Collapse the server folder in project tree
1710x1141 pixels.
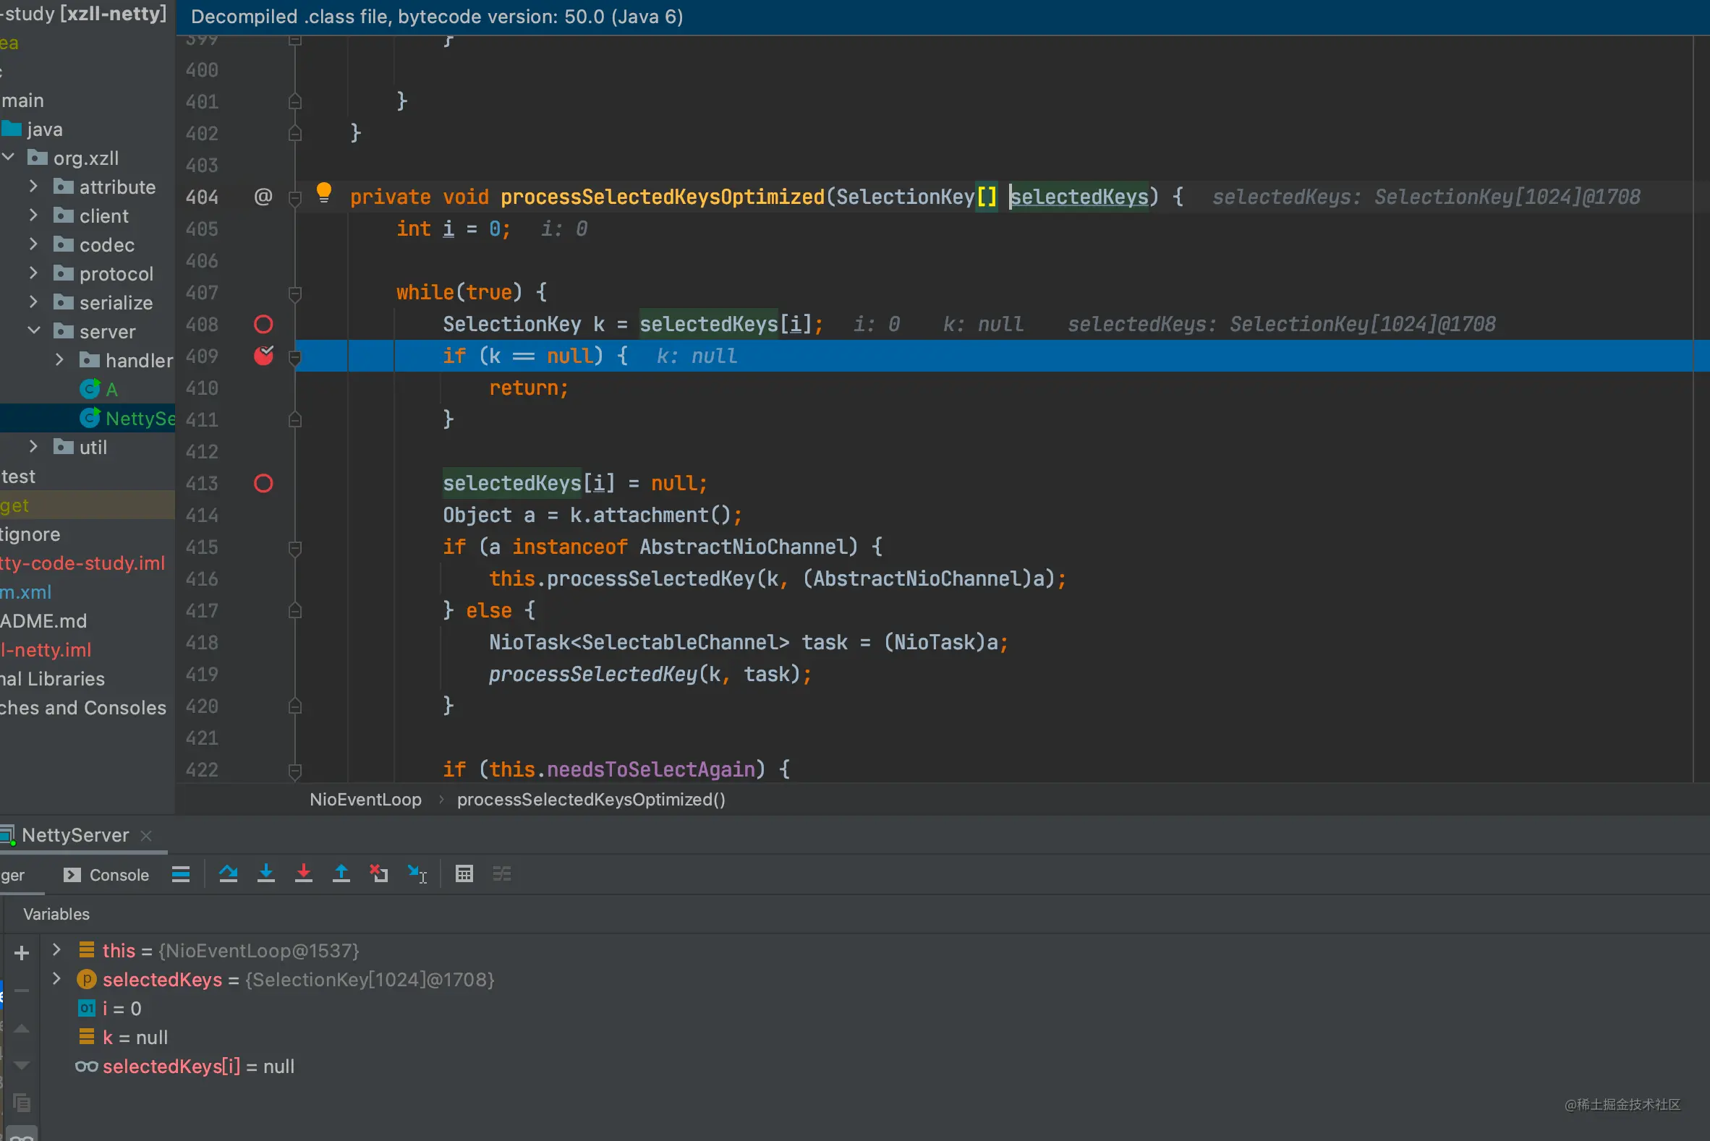[33, 330]
